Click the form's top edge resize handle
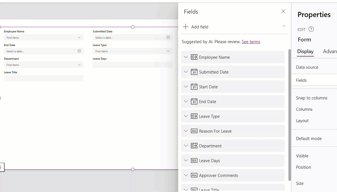337x192 pixels. pos(133,27)
